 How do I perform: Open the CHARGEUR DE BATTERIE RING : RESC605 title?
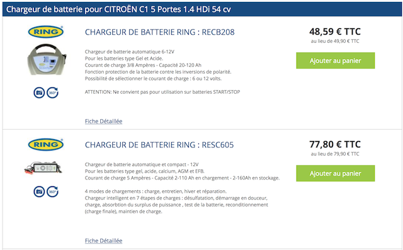tap(159, 145)
